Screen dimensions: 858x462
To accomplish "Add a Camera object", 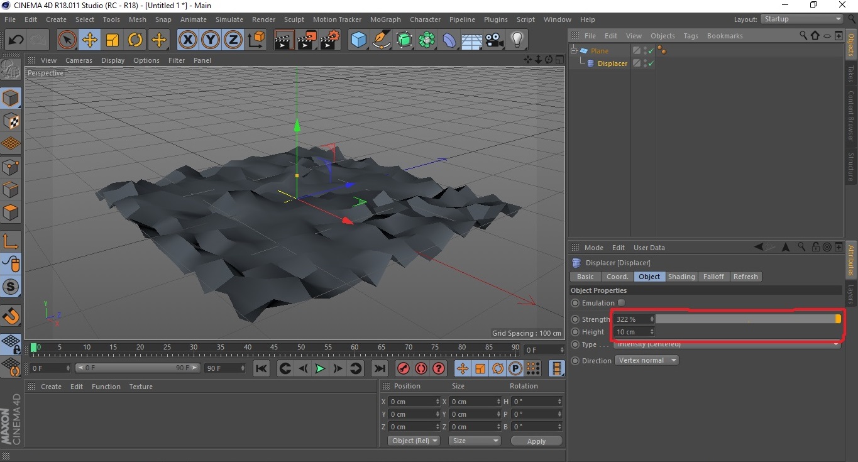I will [495, 40].
